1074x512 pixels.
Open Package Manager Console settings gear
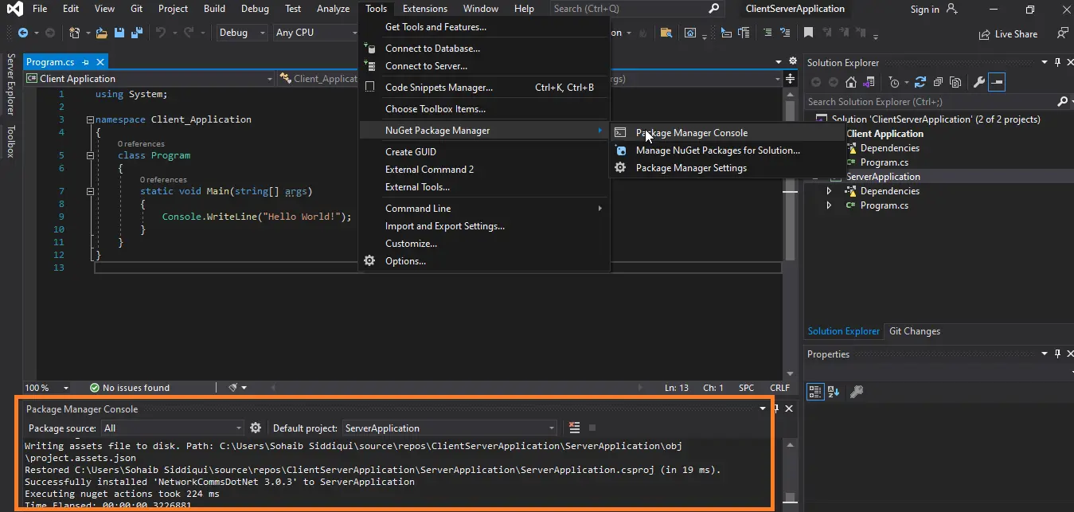pyautogui.click(x=256, y=428)
